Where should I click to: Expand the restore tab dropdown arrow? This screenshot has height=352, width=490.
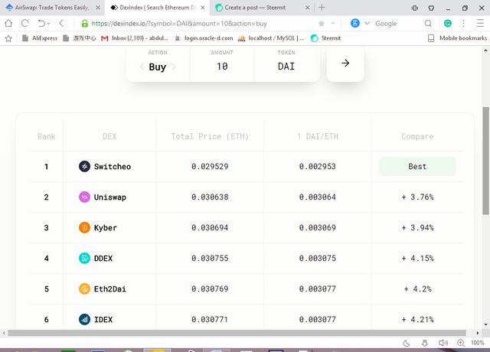point(48,24)
